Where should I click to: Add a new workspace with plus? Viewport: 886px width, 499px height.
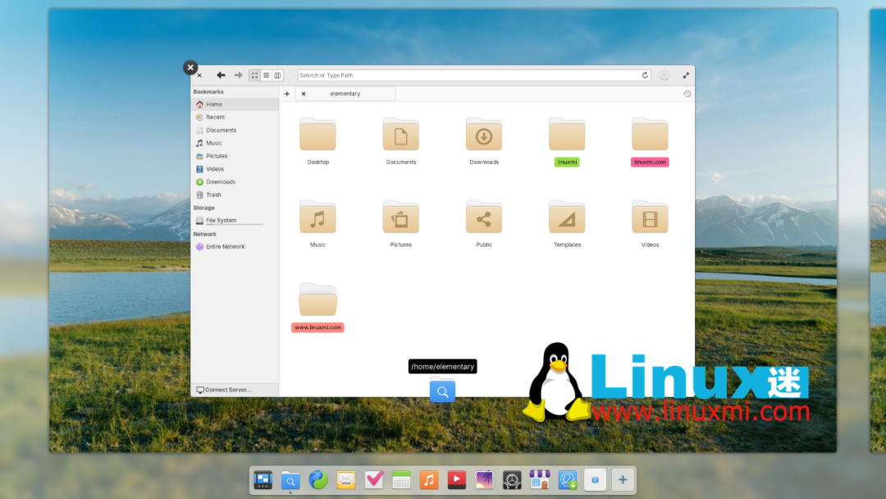click(x=623, y=480)
